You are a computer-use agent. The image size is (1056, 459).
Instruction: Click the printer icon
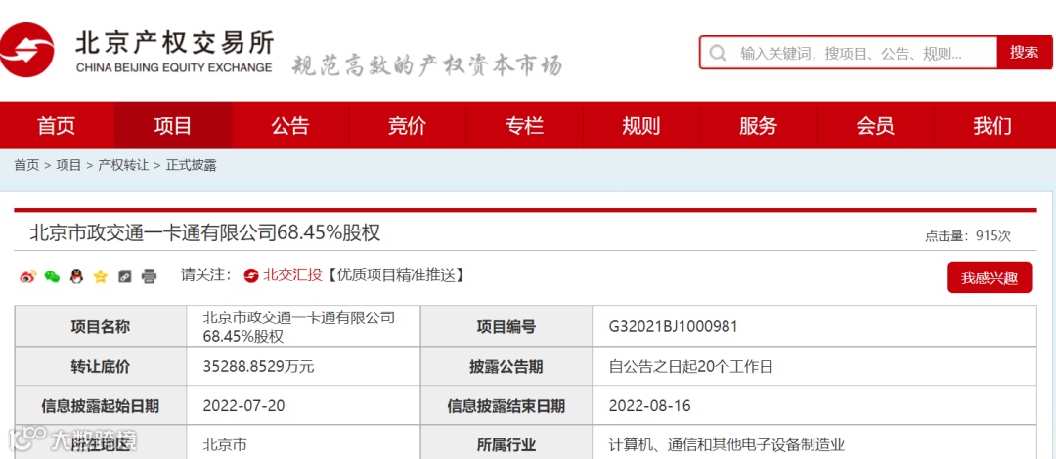pyautogui.click(x=149, y=276)
